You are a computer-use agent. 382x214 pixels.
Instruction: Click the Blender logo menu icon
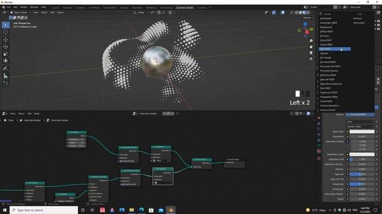(4, 8)
